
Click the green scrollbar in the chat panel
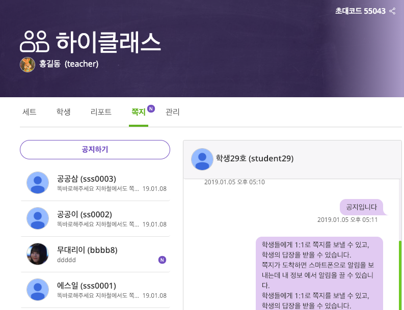pyautogui.click(x=400, y=275)
